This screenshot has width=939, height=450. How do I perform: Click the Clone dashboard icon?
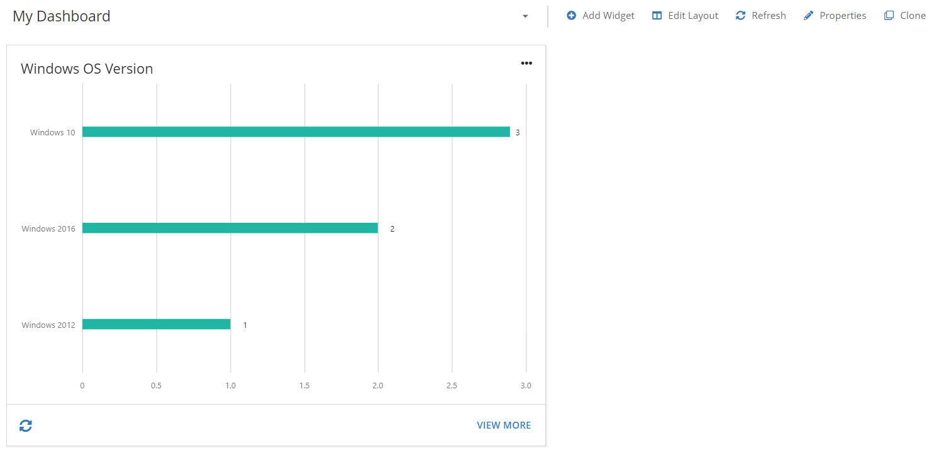pos(889,15)
